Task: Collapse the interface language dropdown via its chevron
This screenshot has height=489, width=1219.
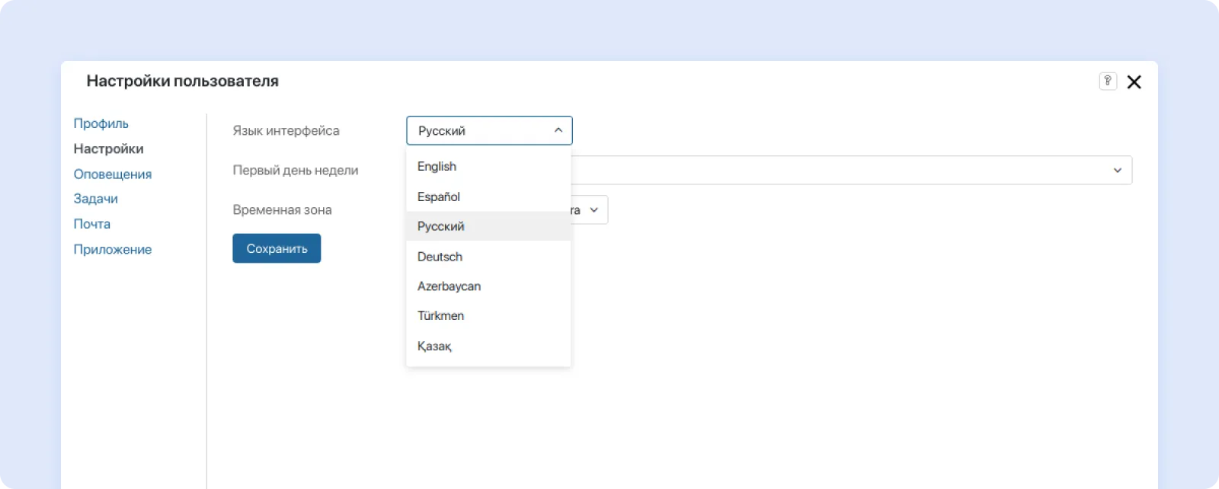Action: [x=558, y=130]
